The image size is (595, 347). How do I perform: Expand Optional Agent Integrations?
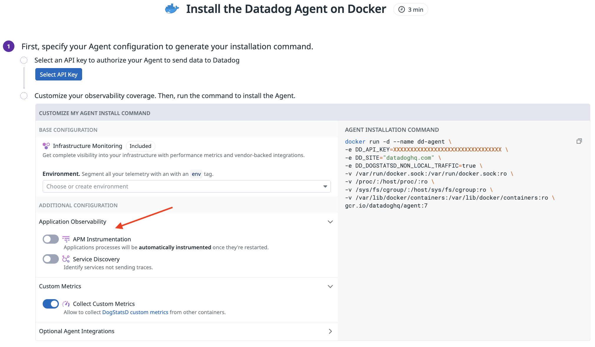(x=330, y=331)
